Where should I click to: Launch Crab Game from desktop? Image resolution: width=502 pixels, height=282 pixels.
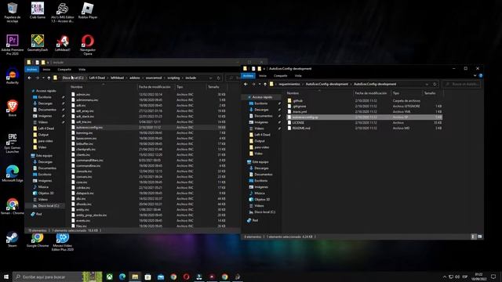[x=38, y=10]
